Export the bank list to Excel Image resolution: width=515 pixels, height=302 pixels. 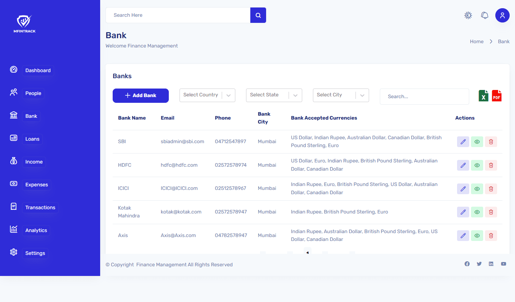pos(484,96)
